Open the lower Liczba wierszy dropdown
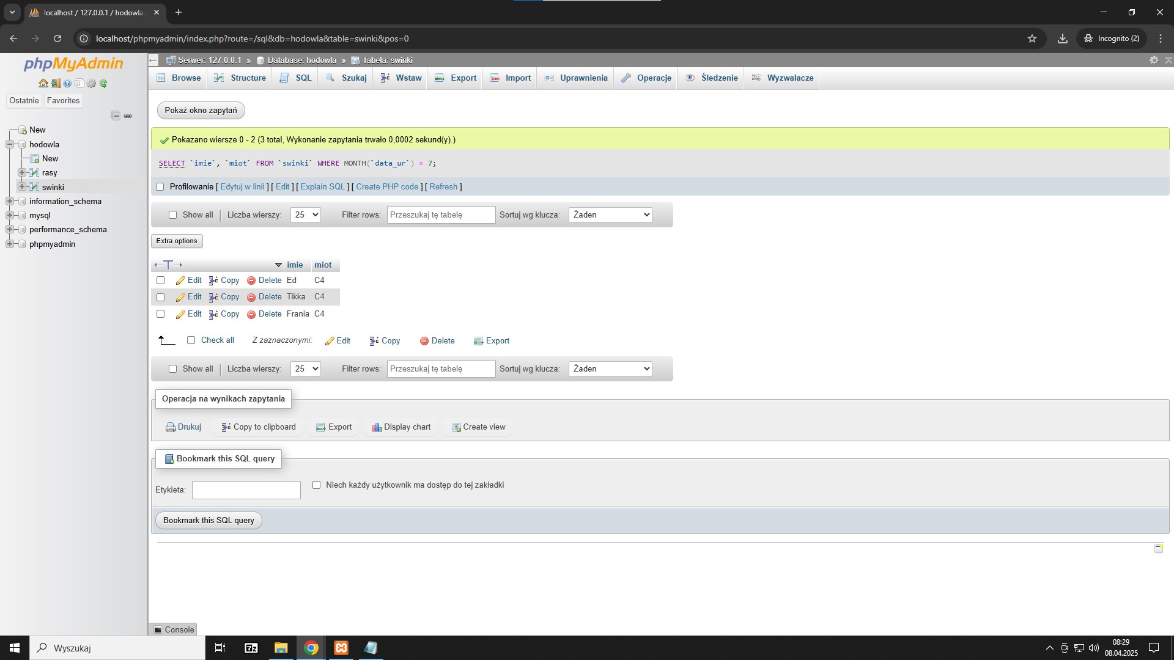The height and width of the screenshot is (660, 1174). 305,369
